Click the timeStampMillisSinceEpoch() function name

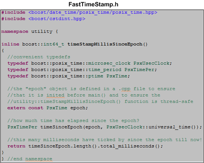(x=108, y=44)
